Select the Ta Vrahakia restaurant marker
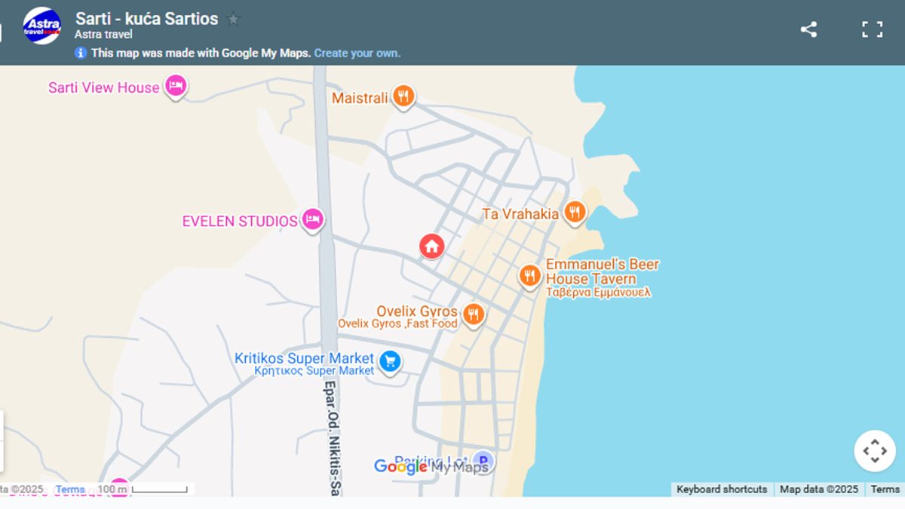 575,212
